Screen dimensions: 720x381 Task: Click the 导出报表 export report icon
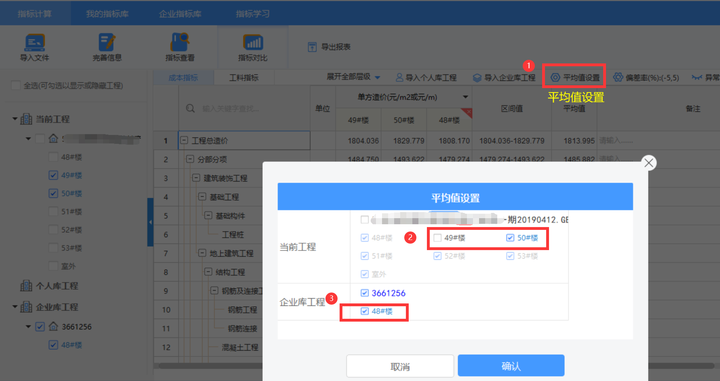(x=312, y=47)
